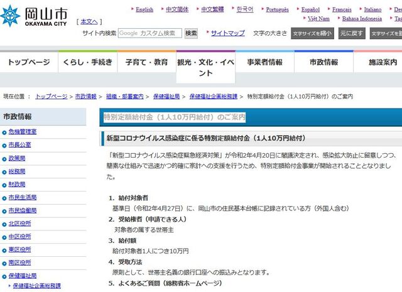Click breadcrumb link 組織・部署案内
This screenshot has height=292, width=402.
click(x=124, y=97)
